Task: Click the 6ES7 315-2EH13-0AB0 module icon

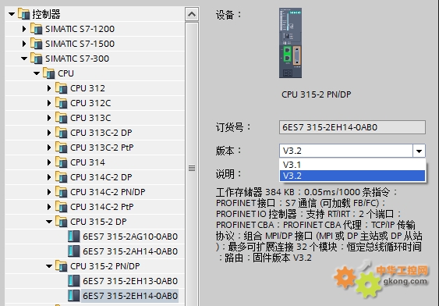Action: click(x=73, y=281)
